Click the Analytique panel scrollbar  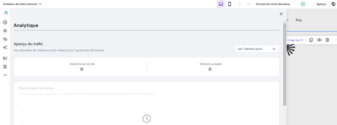coord(285,64)
